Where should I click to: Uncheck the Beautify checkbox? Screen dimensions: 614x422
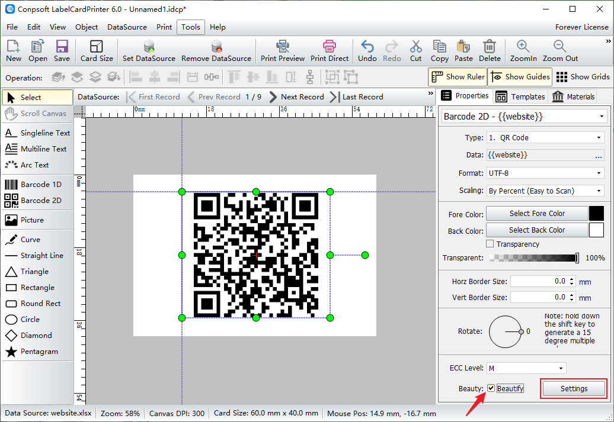coord(491,388)
